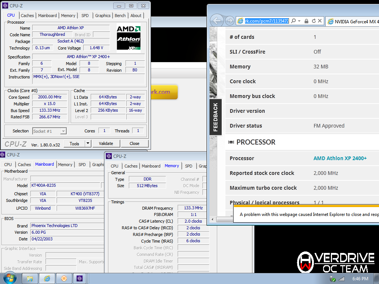Open the address bar dropdown arrow in IE
Image resolution: width=379 pixels, height=284 pixels.
[x=299, y=21]
